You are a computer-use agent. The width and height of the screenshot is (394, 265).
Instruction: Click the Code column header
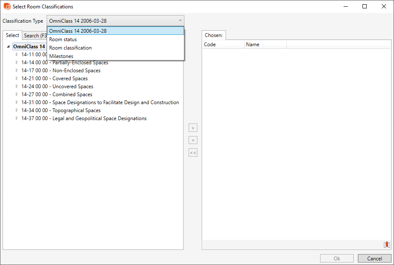[x=223, y=45]
